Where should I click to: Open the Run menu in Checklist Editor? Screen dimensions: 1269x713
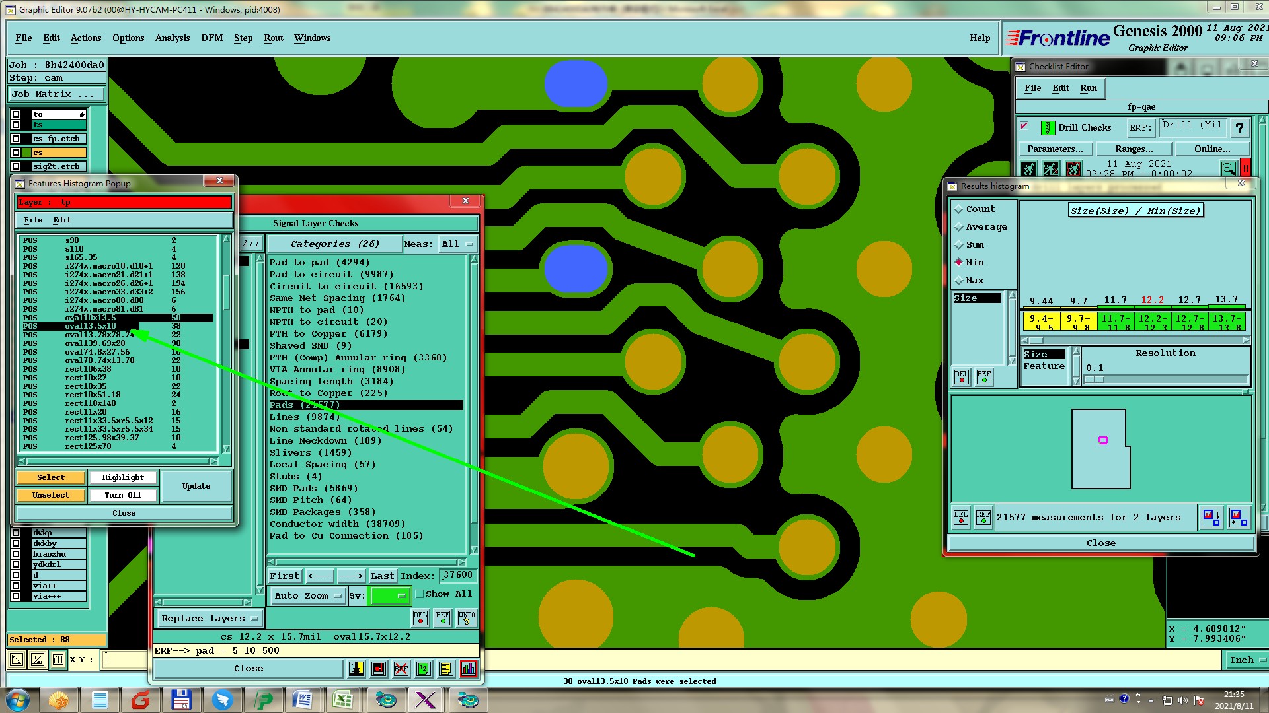point(1088,88)
